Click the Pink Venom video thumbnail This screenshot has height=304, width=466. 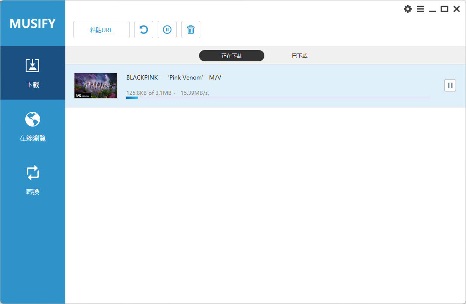tap(96, 86)
